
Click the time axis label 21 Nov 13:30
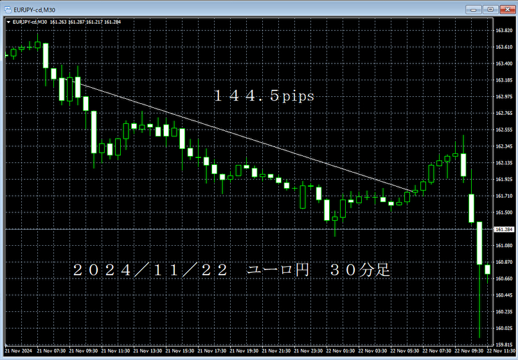click(x=147, y=351)
